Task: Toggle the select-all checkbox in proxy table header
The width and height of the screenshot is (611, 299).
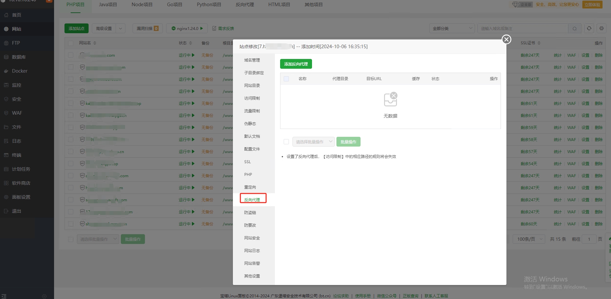Action: coord(286,79)
